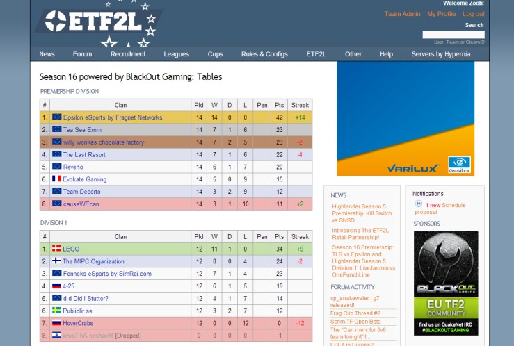Open the causeWEcan team page
This screenshot has width=514, height=346.
81,204
